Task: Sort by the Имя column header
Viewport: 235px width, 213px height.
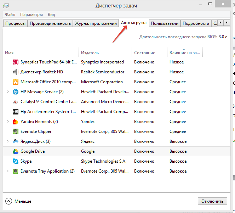Action: tap(41, 53)
